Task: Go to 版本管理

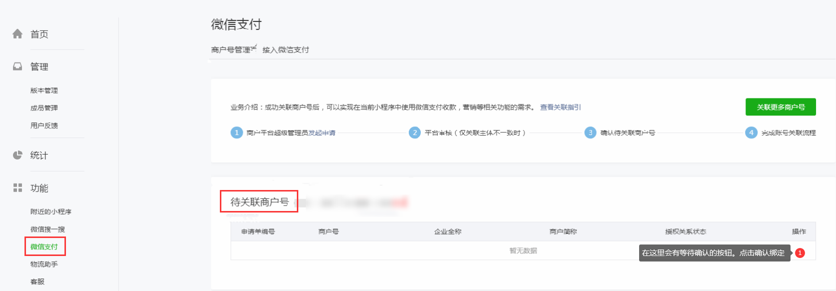Action: [x=44, y=90]
